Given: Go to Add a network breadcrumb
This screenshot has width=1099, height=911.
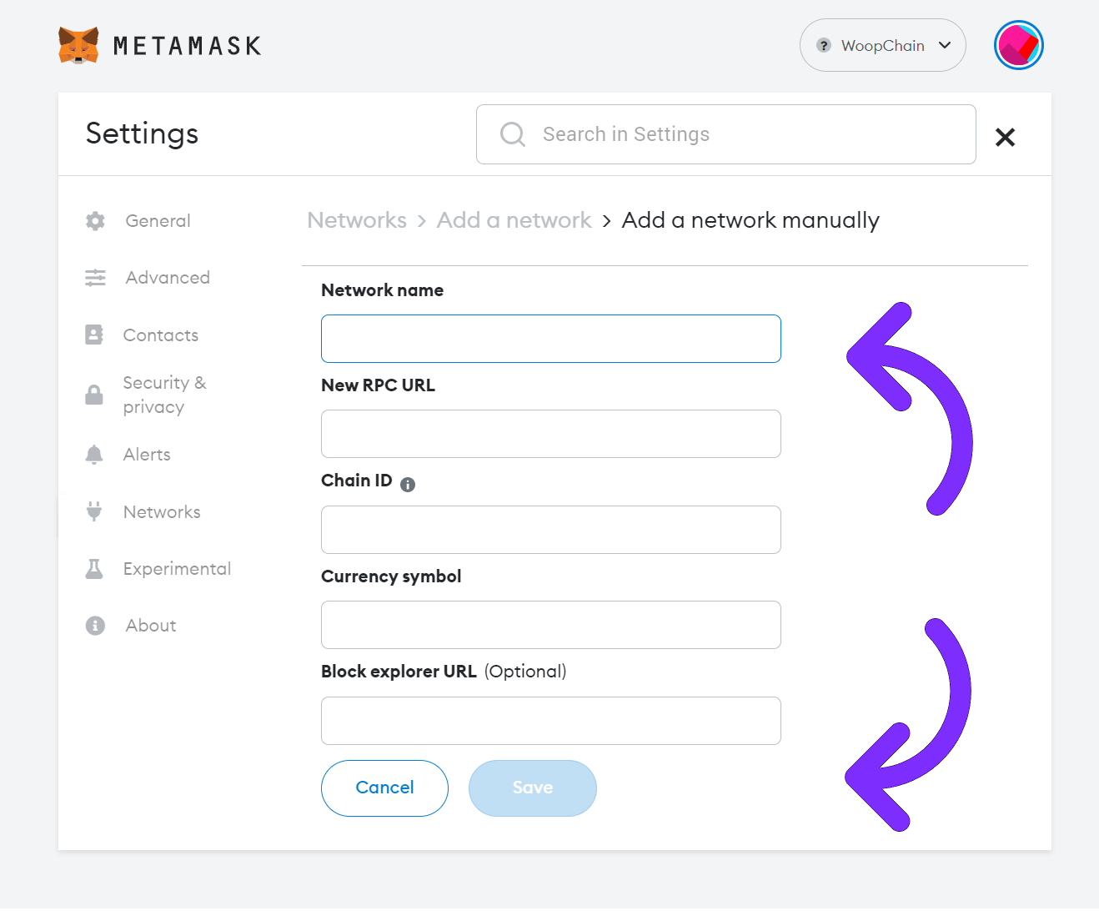Looking at the screenshot, I should [x=514, y=220].
